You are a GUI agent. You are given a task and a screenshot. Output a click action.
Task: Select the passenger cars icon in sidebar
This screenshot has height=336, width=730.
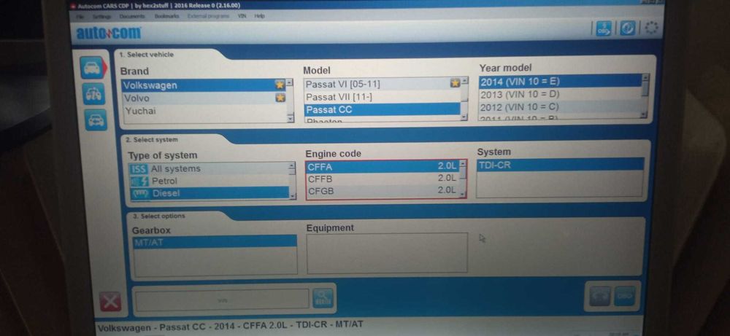pos(92,68)
